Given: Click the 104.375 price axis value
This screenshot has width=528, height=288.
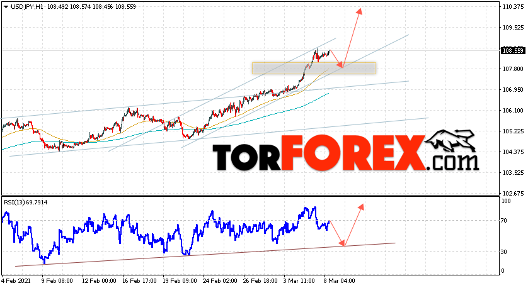Looking at the screenshot, I should [x=513, y=152].
